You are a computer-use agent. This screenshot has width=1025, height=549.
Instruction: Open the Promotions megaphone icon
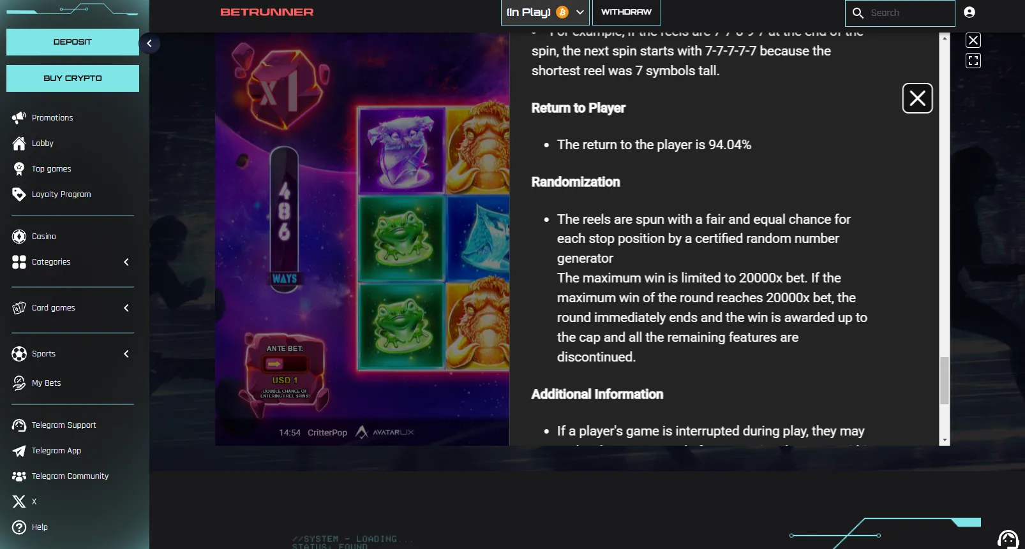coord(19,117)
